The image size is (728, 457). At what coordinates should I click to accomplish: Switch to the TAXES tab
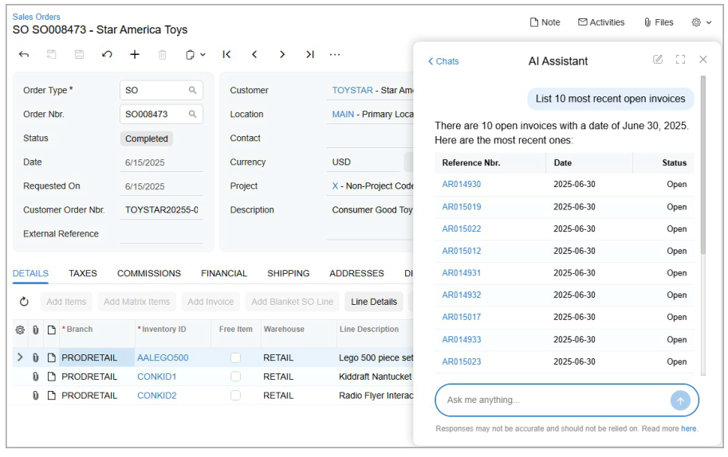click(x=83, y=273)
